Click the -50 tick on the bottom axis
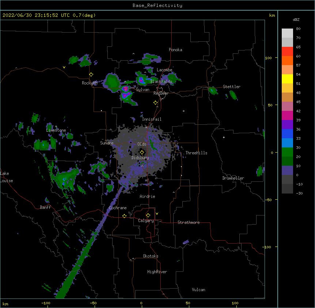The width and height of the screenshot is (315, 308). pos(93,303)
